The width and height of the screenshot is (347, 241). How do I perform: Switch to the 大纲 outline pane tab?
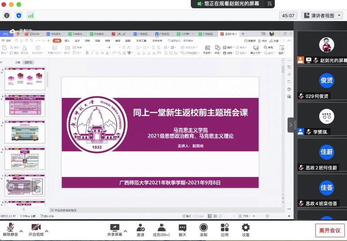[17, 63]
